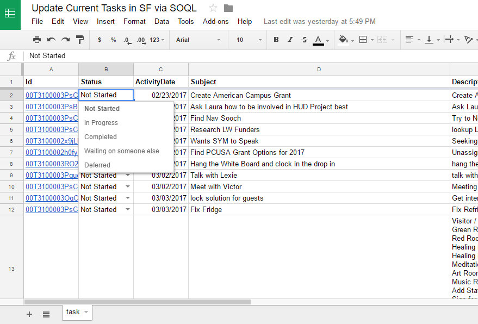Click the Merge cells icon

pyautogui.click(x=382, y=40)
